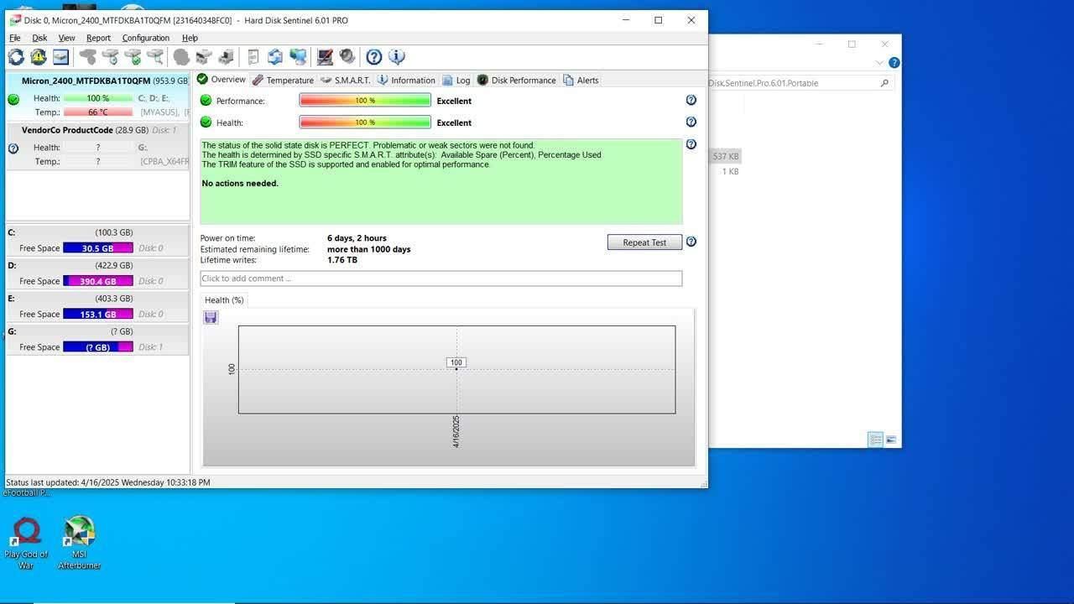The height and width of the screenshot is (604, 1074).
Task: Click G: drive free space bar (? GB)
Action: [x=98, y=346]
